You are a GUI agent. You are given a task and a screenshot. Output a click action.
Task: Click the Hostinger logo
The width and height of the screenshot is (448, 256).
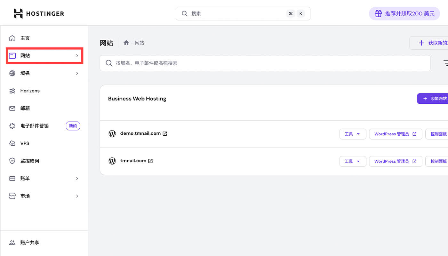[x=39, y=13]
